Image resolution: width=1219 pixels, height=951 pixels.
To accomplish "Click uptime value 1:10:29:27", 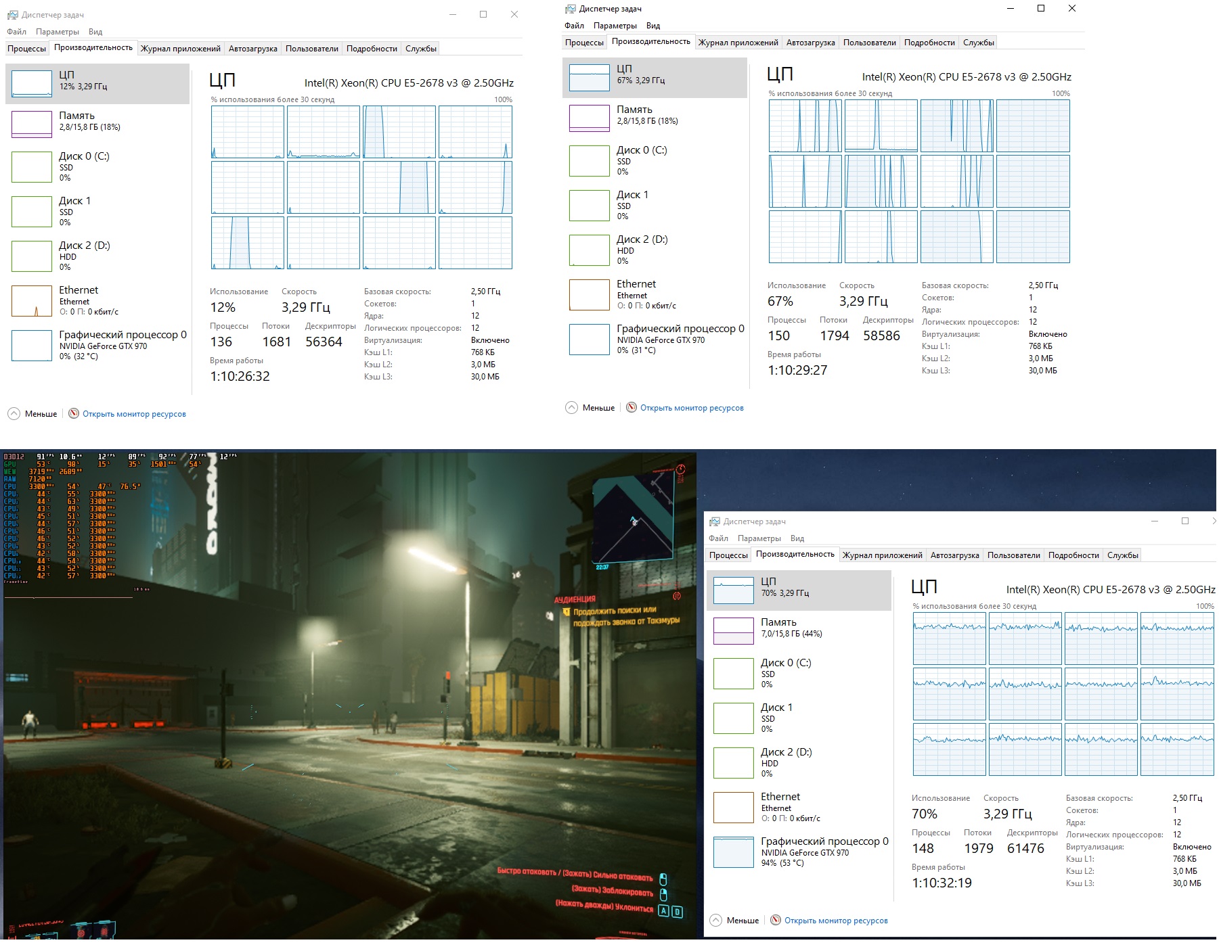I will tap(797, 371).
